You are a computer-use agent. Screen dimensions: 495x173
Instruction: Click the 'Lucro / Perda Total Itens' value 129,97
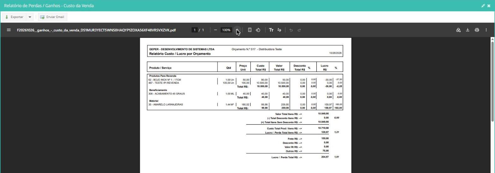pos(325,132)
